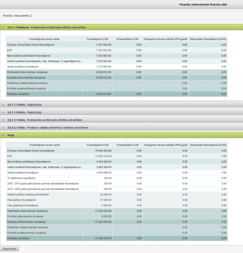
Task: Expand 9.2.4.2.1 Kārta veselības veicināšanai section
Action: click(x=3, y=128)
